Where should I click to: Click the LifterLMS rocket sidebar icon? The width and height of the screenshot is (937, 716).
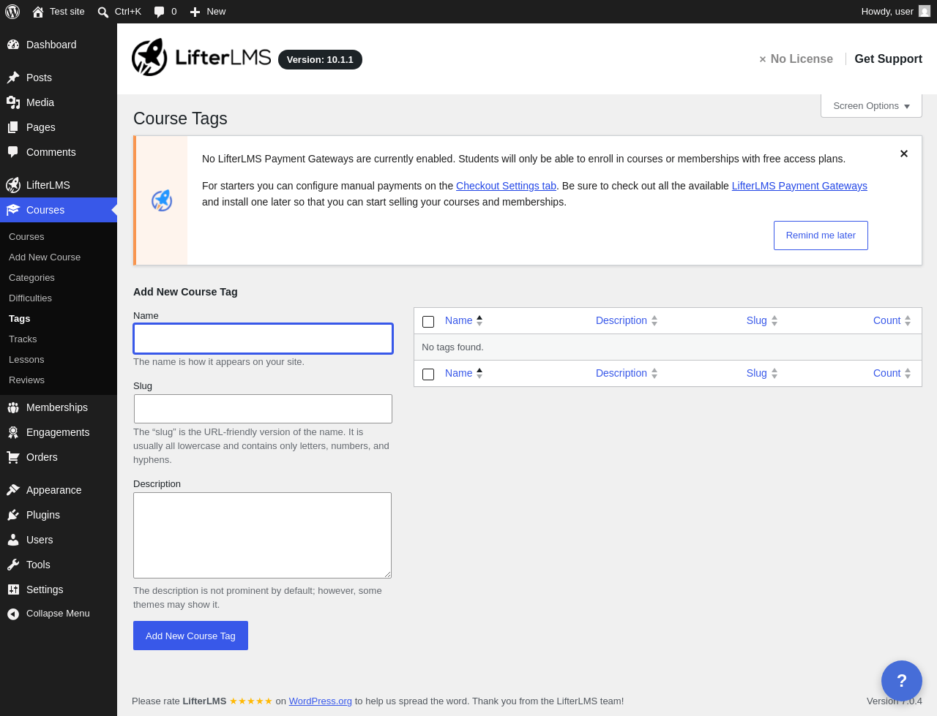[13, 185]
